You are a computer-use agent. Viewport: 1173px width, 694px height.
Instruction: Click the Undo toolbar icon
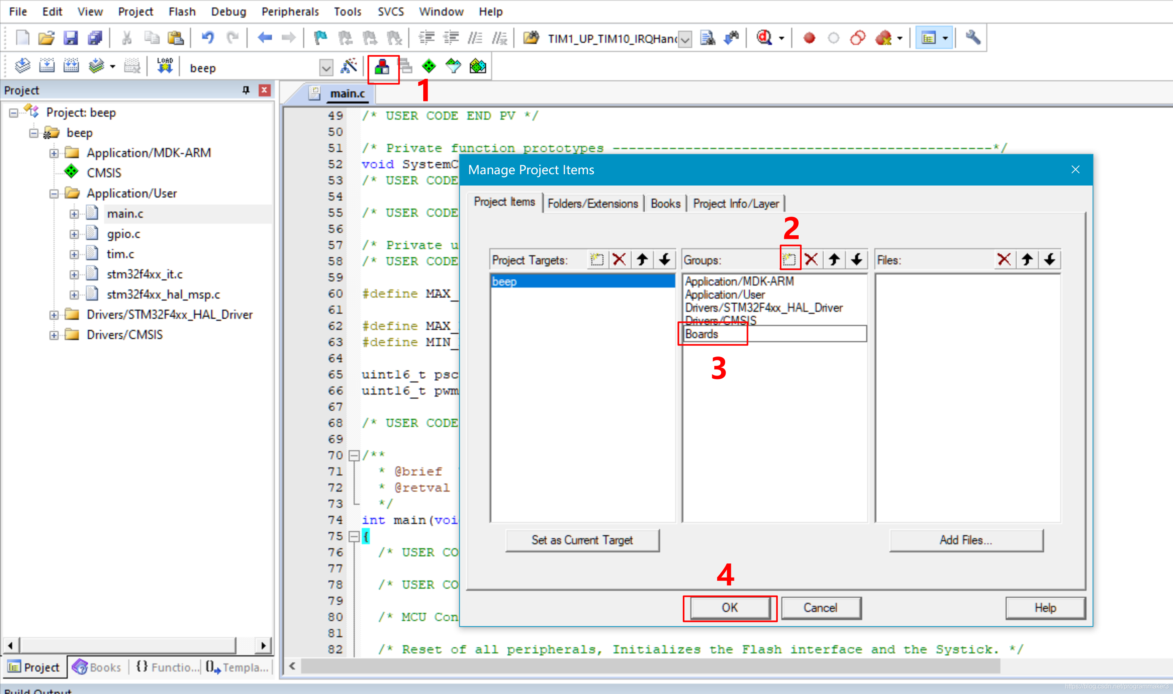208,38
